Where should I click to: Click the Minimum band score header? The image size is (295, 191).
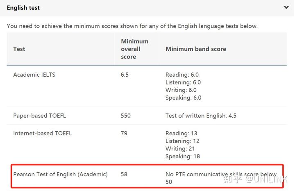195,49
